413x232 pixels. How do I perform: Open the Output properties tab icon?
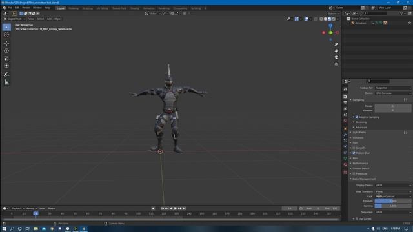coord(345,102)
